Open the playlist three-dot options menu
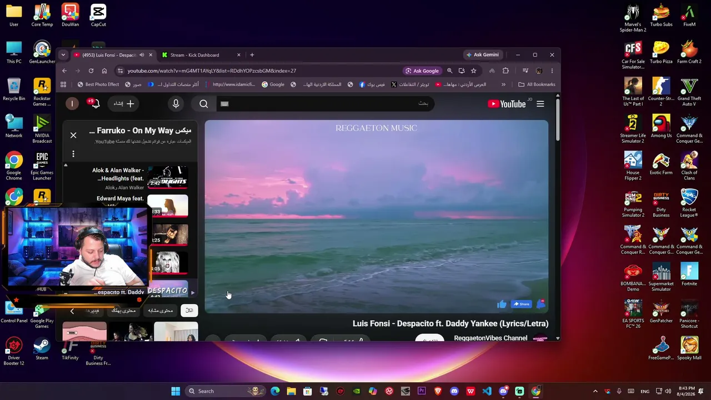The height and width of the screenshot is (400, 711). click(x=73, y=154)
